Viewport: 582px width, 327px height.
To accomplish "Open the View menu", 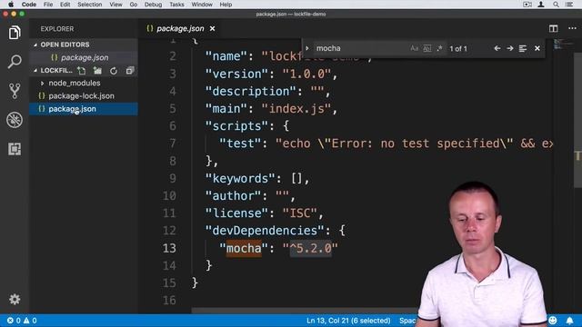I will click(115, 5).
